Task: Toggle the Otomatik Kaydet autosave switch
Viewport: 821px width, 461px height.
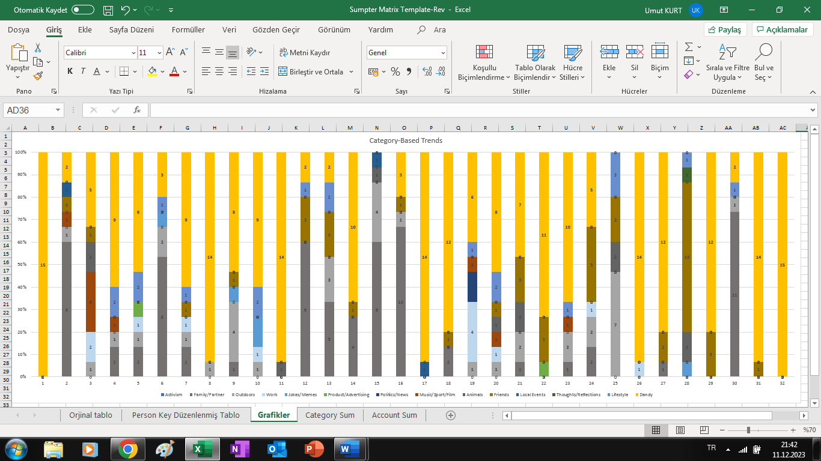Action: (x=82, y=10)
